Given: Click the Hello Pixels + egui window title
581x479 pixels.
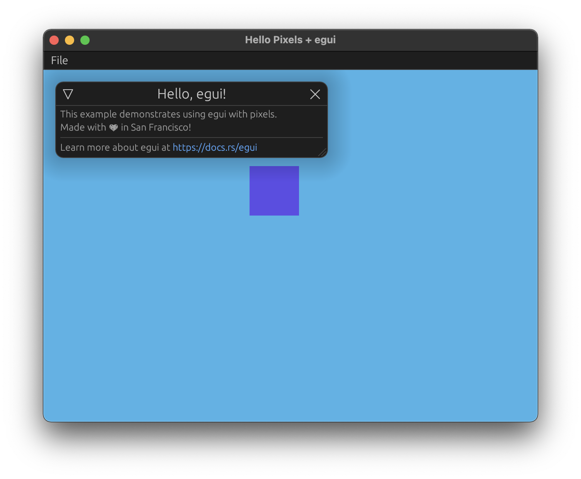Looking at the screenshot, I should point(290,40).
